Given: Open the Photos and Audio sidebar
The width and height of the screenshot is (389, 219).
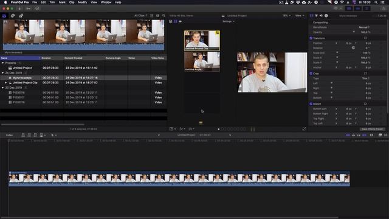Looking at the screenshot, I should [x=13, y=16].
